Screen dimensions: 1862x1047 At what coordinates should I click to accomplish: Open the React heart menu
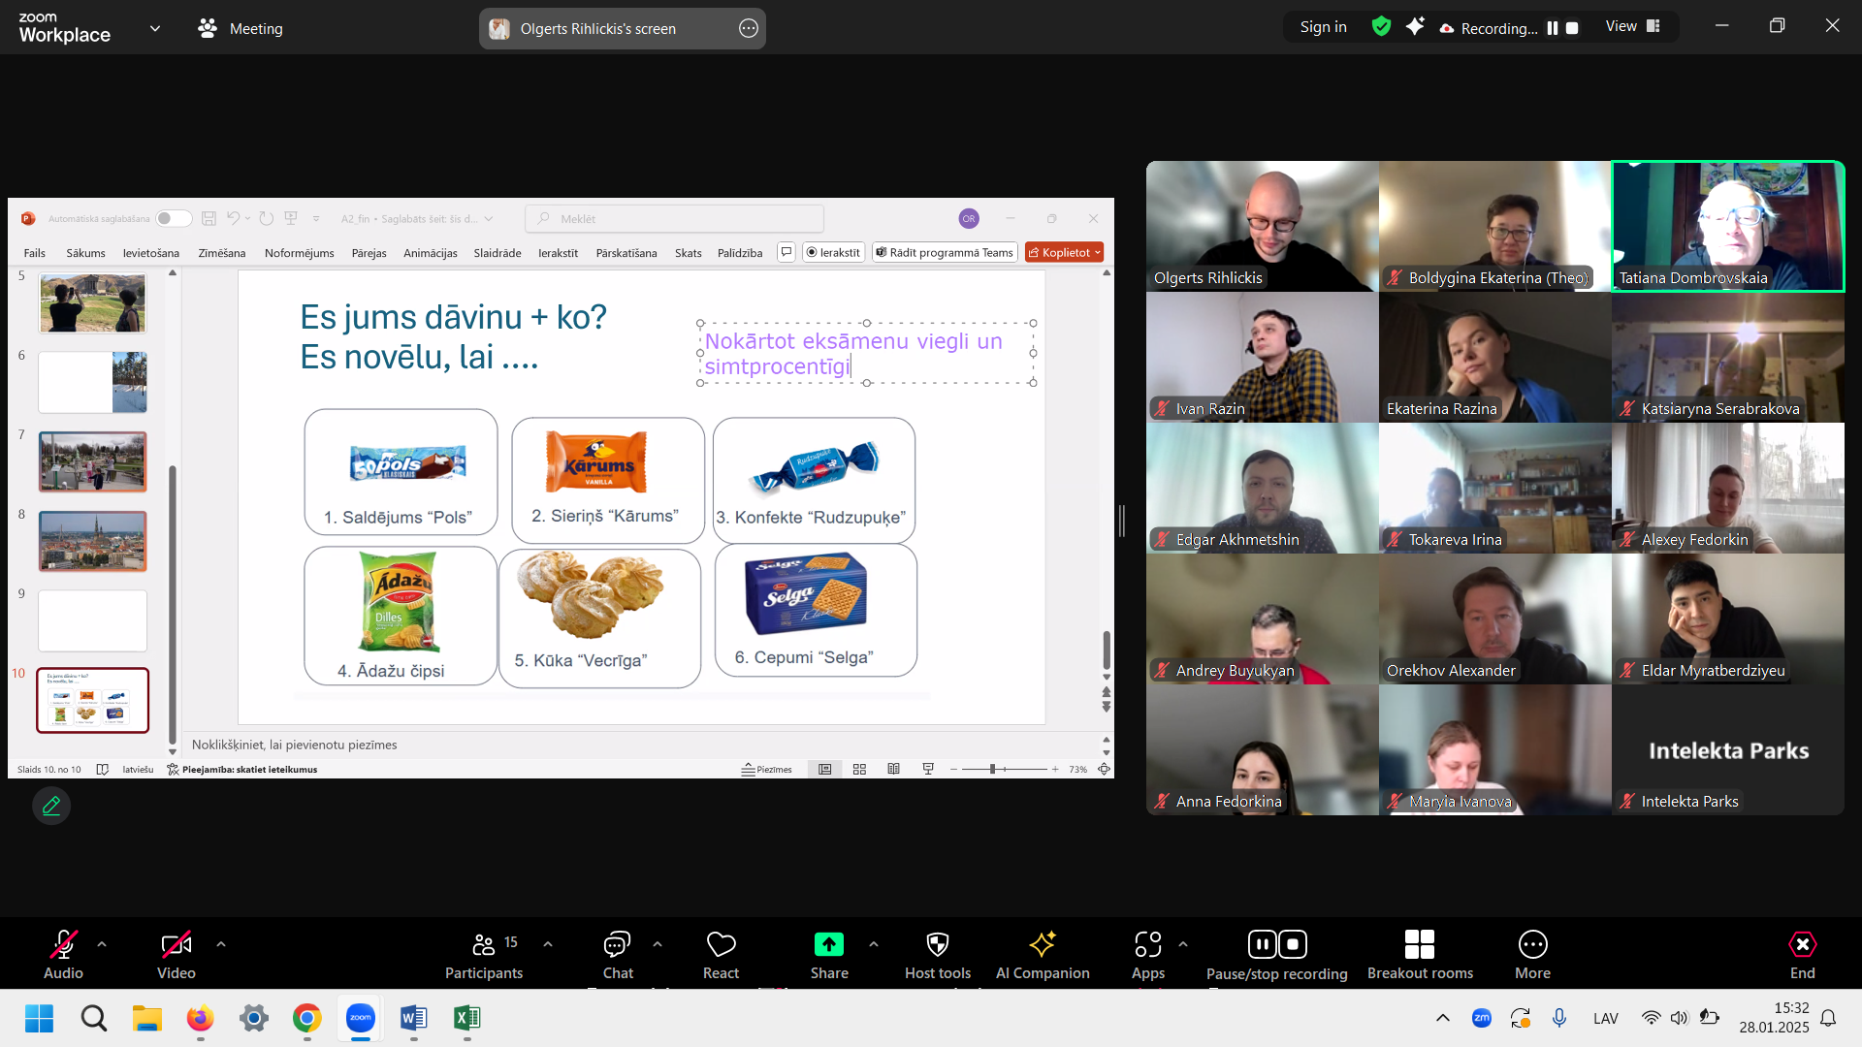[721, 955]
